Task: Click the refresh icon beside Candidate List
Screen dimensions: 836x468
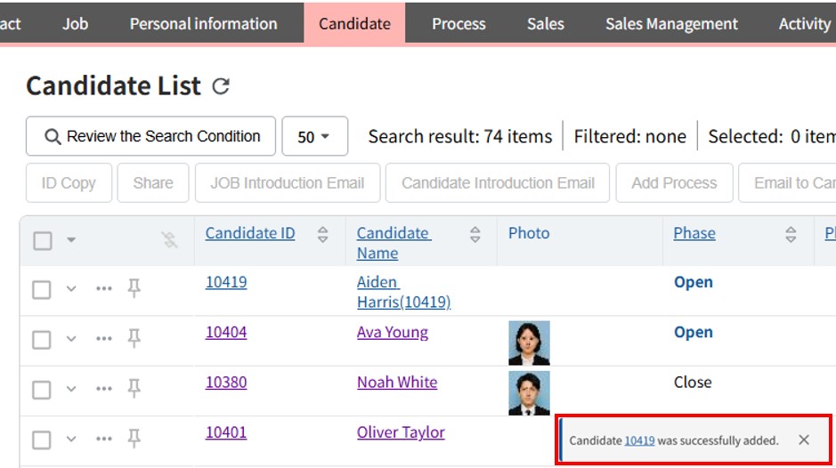Action: 221,86
